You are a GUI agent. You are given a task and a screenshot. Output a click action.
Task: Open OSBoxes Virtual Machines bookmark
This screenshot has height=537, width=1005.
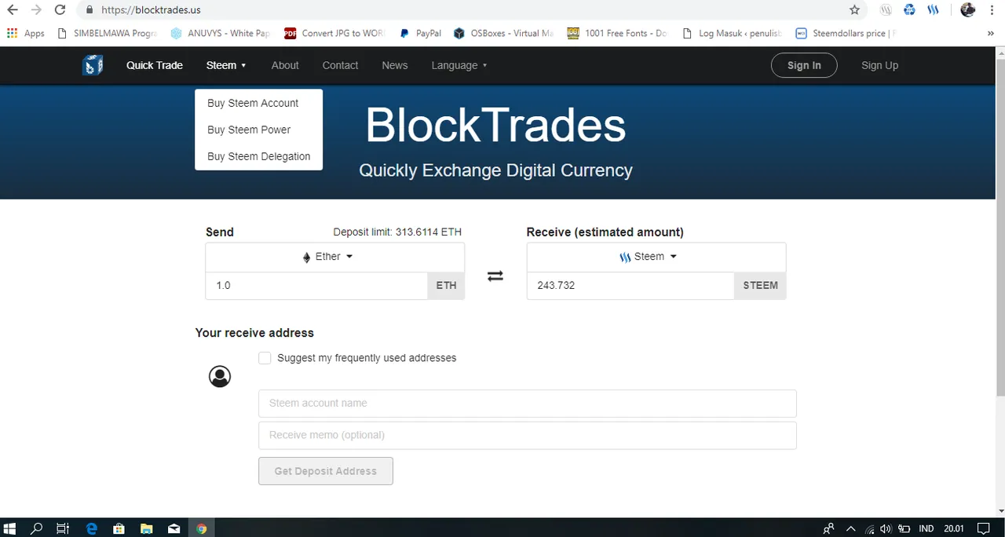pyautogui.click(x=503, y=33)
